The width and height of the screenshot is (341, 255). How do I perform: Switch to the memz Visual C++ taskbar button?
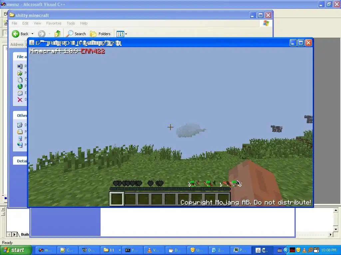click(x=45, y=250)
